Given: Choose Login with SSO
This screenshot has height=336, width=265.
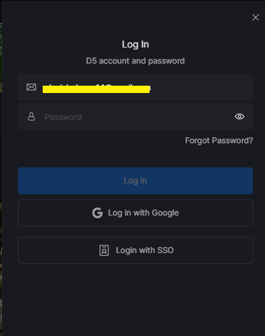Looking at the screenshot, I should [136, 250].
